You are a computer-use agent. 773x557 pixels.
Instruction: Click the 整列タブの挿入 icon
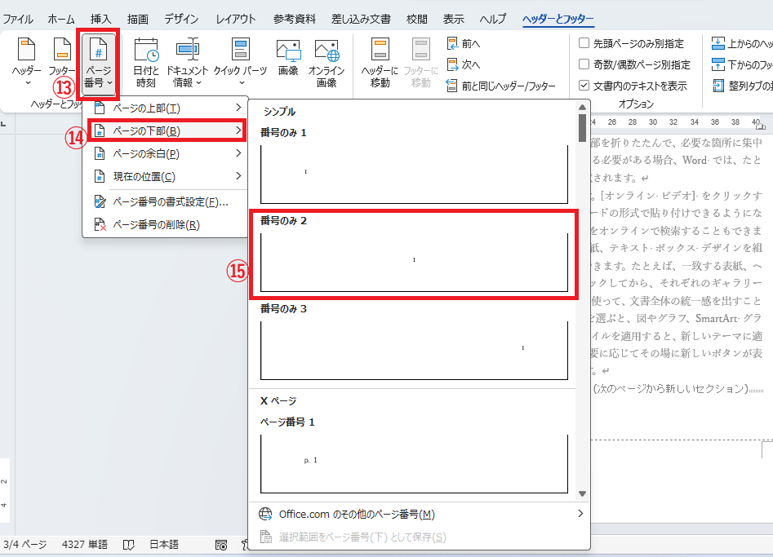pos(717,86)
